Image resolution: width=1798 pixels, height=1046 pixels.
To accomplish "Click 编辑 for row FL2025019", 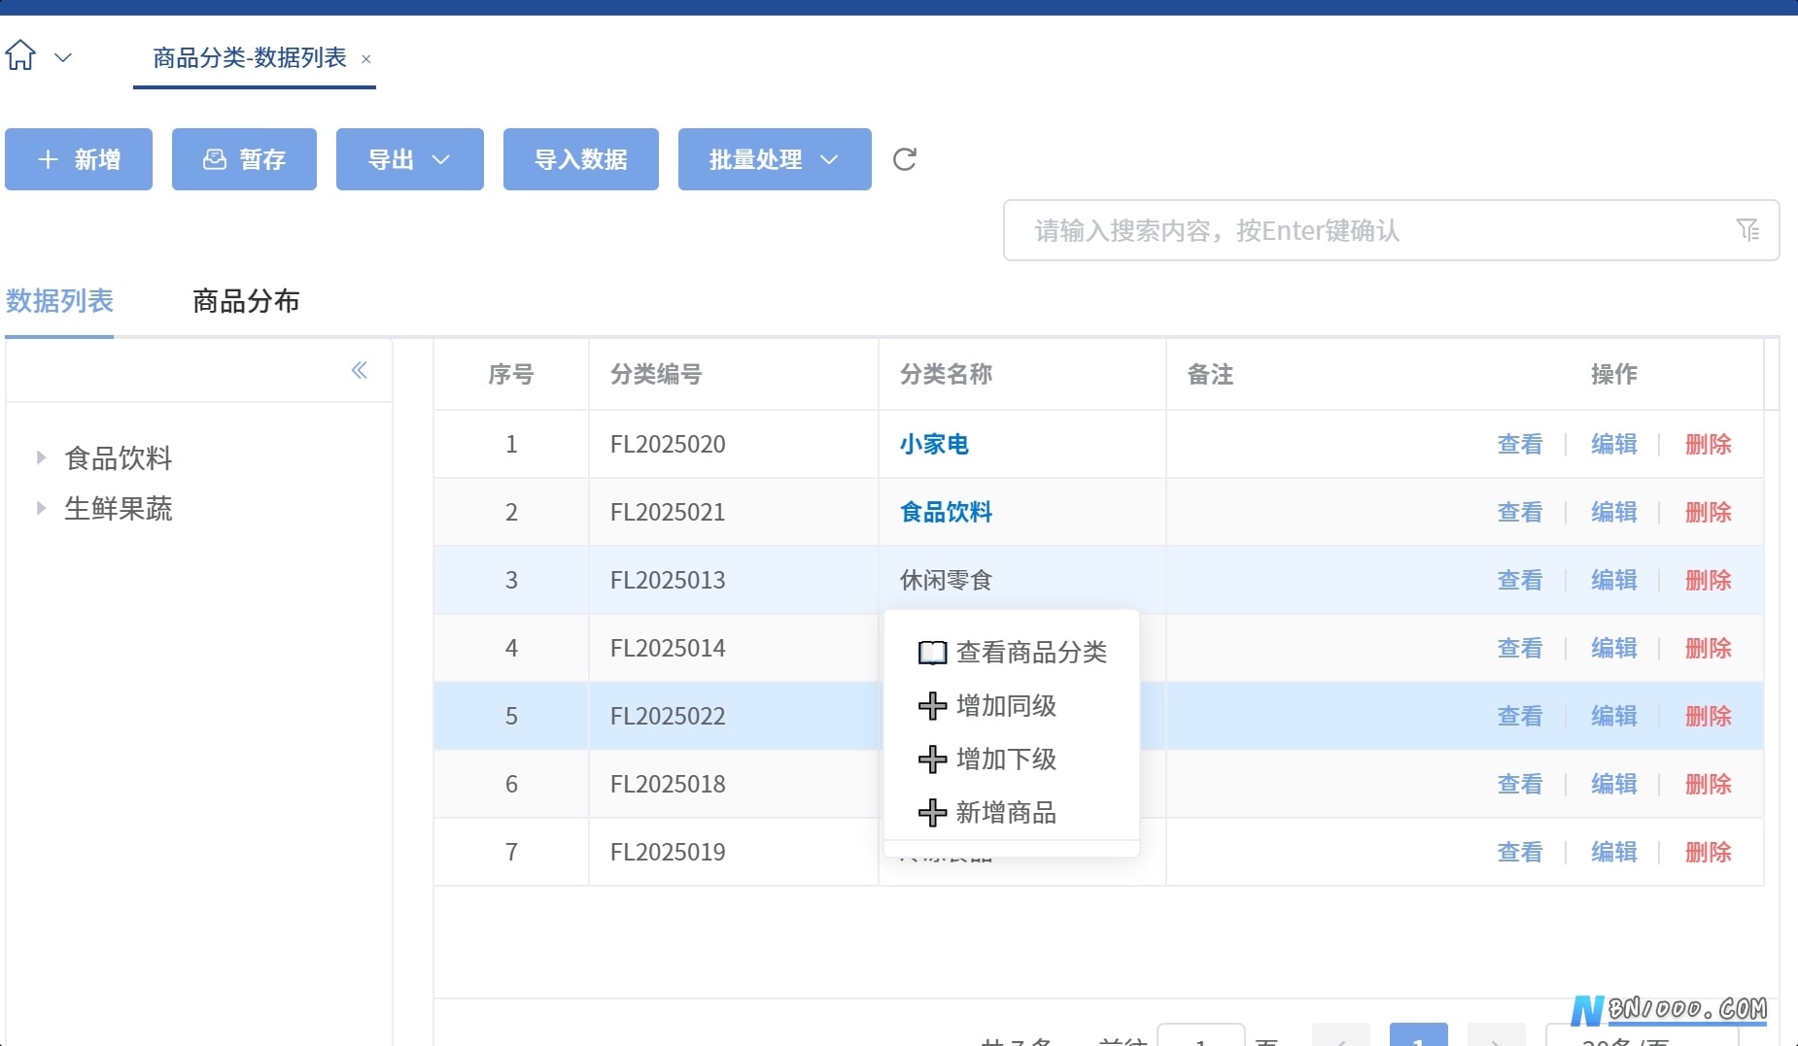I will (1614, 852).
